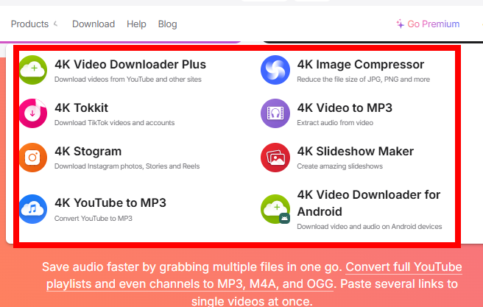Screen dimensions: 483x307
Task: Click the orange 4K Stogram camera icon
Action: coord(33,158)
